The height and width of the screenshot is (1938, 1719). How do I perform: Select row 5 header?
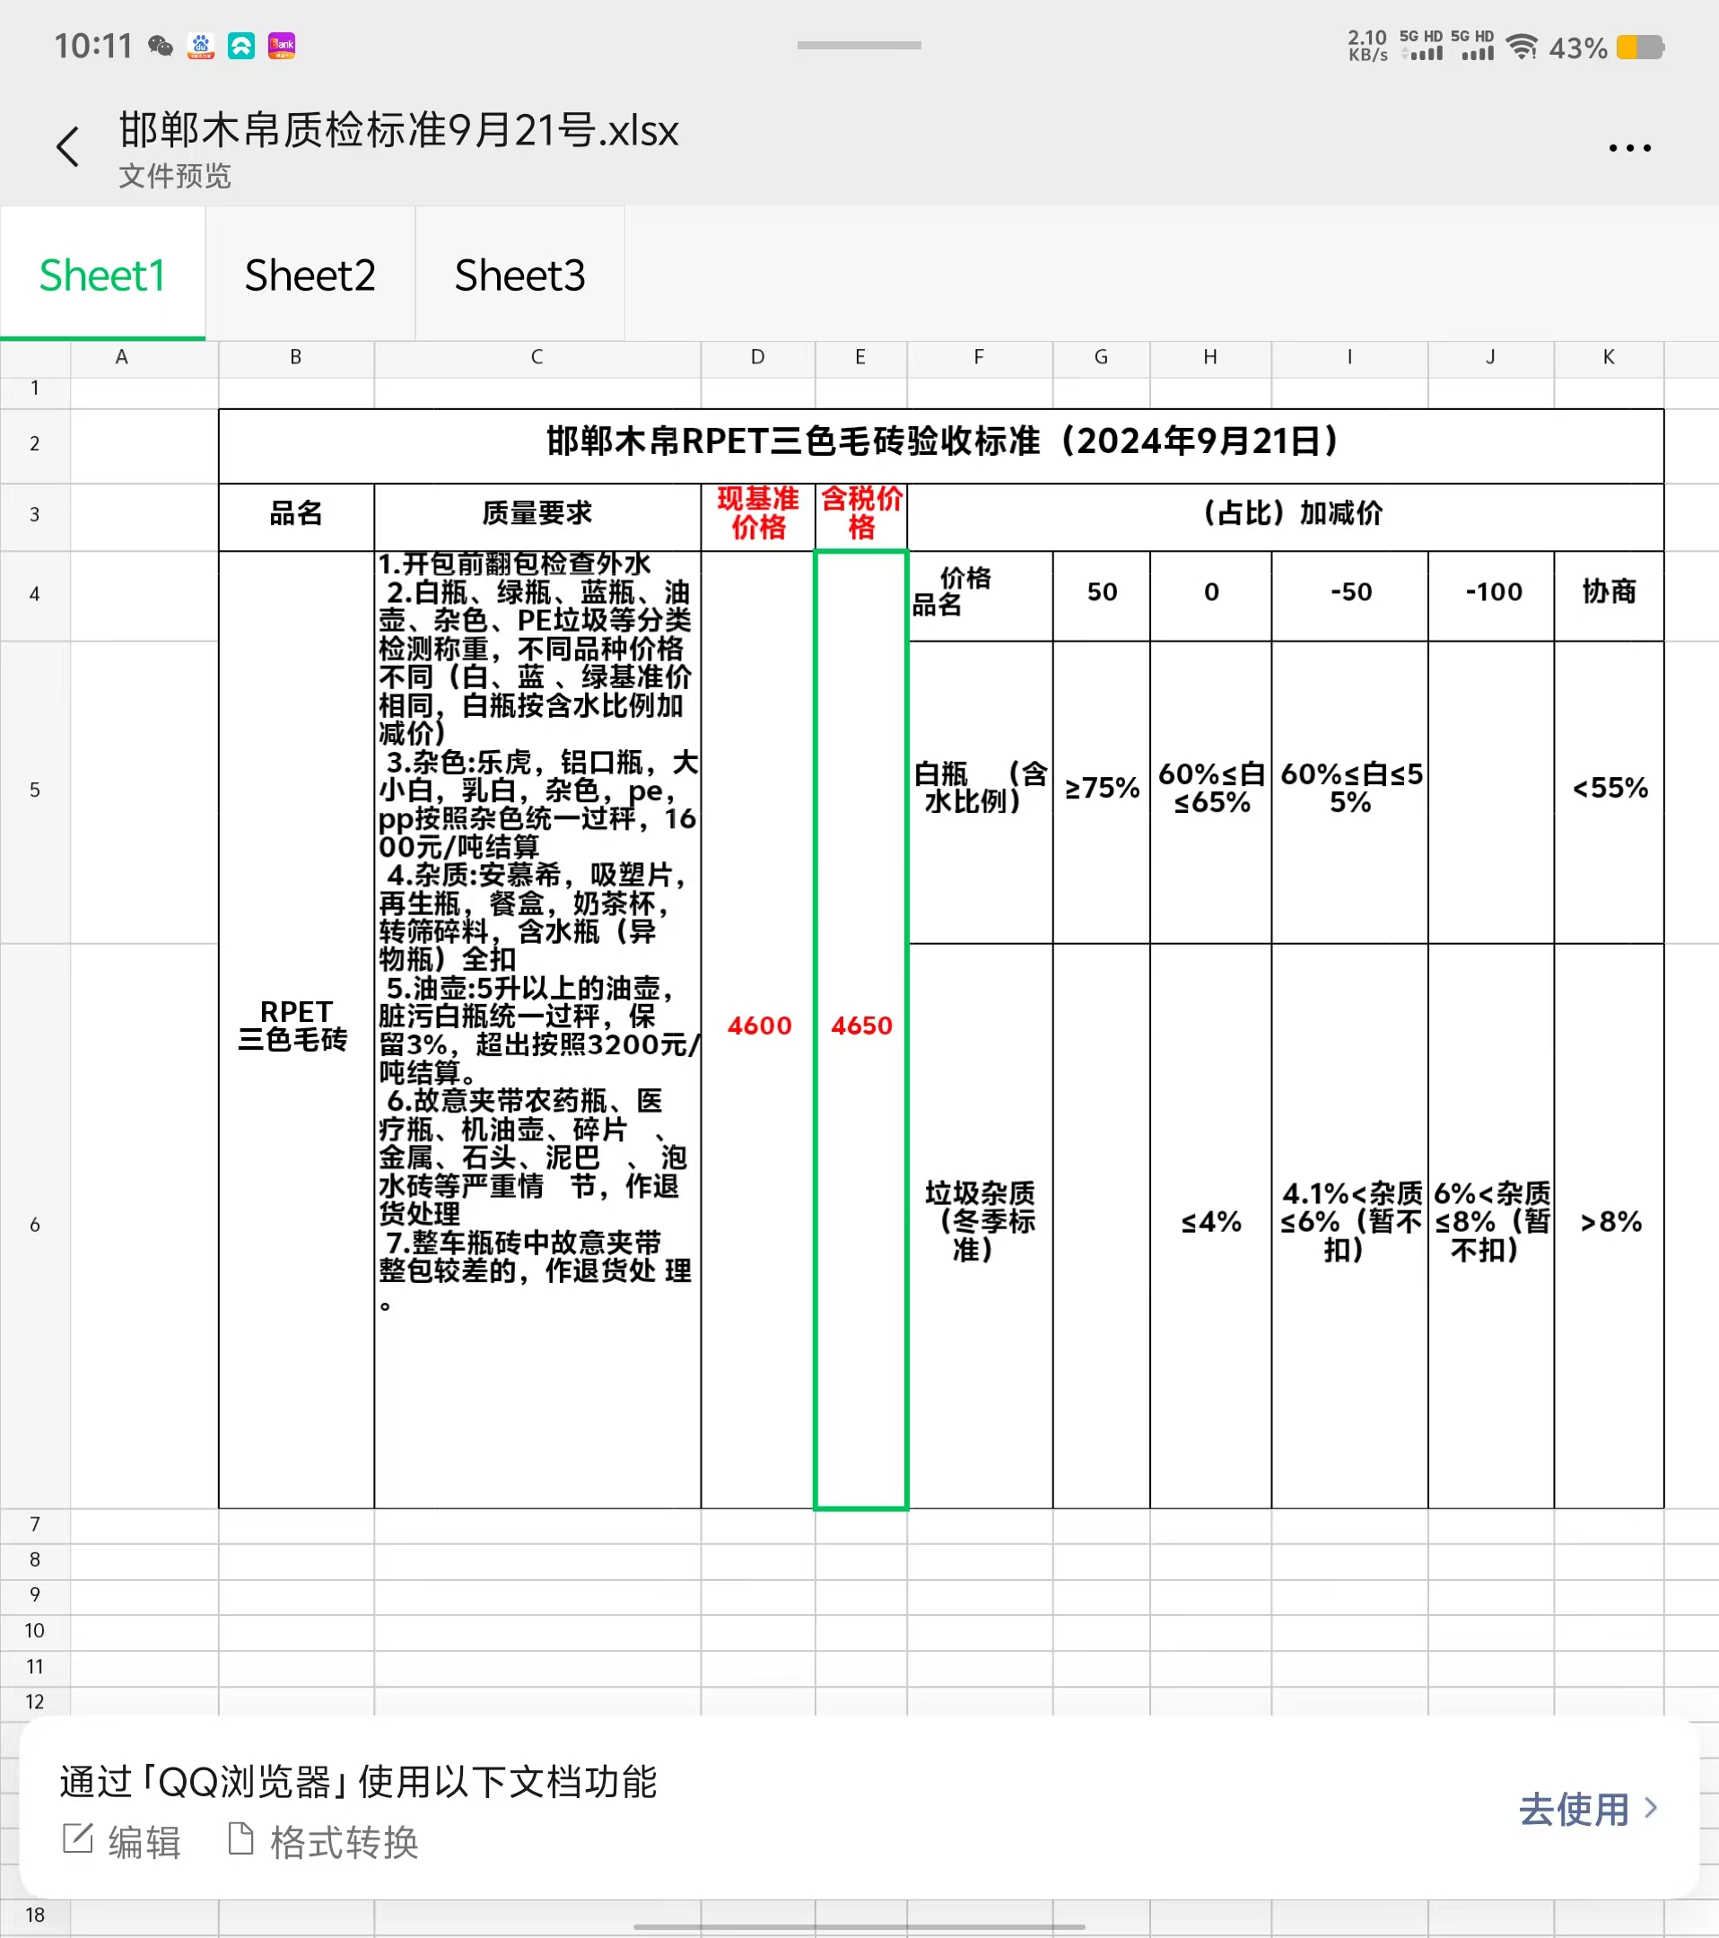[x=35, y=790]
